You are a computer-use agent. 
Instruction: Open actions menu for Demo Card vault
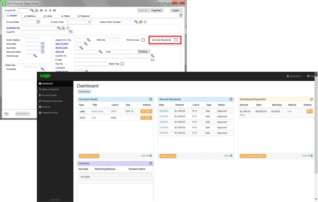[x=149, y=112]
